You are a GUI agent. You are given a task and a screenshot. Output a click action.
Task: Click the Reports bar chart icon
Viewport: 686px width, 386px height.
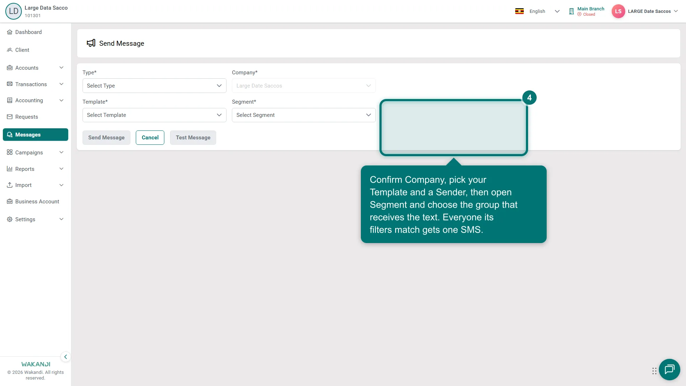[x=10, y=169]
